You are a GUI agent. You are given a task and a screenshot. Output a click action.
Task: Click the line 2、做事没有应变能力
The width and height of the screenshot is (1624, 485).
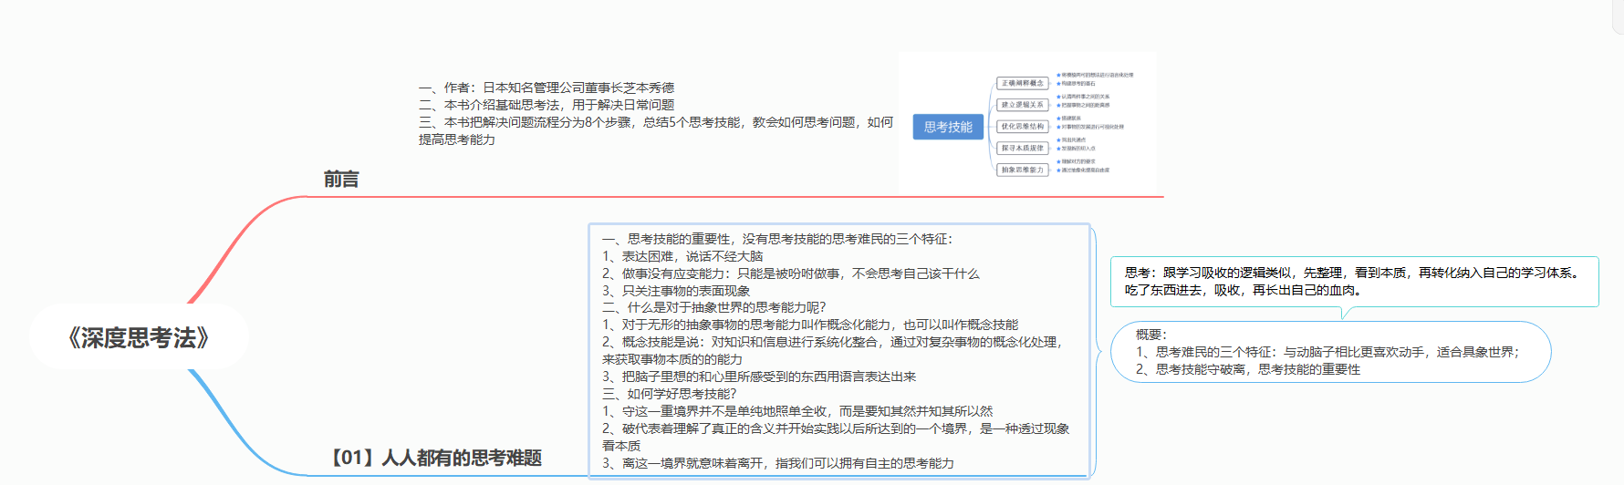pos(790,273)
